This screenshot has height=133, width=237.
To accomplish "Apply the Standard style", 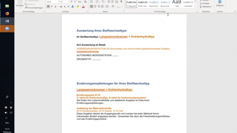I will click(131, 4).
